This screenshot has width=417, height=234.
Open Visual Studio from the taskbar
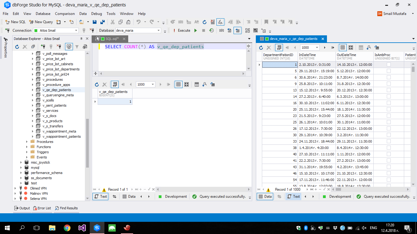pyautogui.click(x=82, y=228)
